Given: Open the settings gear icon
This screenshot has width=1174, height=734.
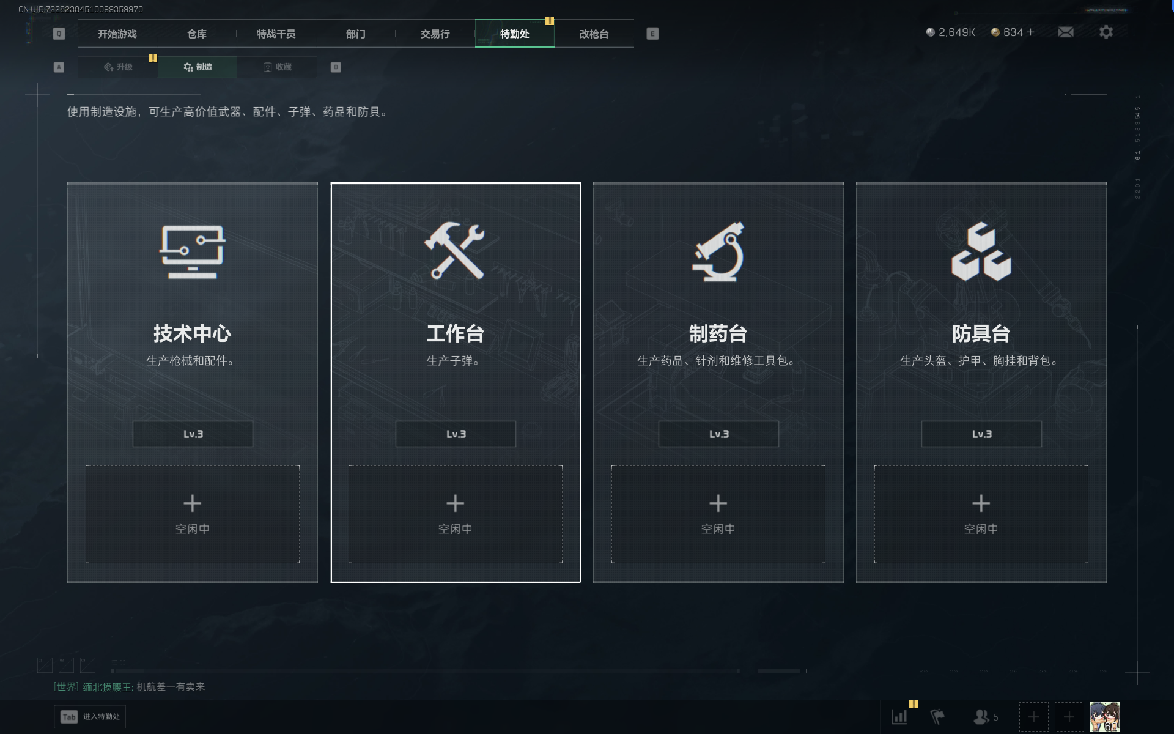Looking at the screenshot, I should tap(1106, 32).
